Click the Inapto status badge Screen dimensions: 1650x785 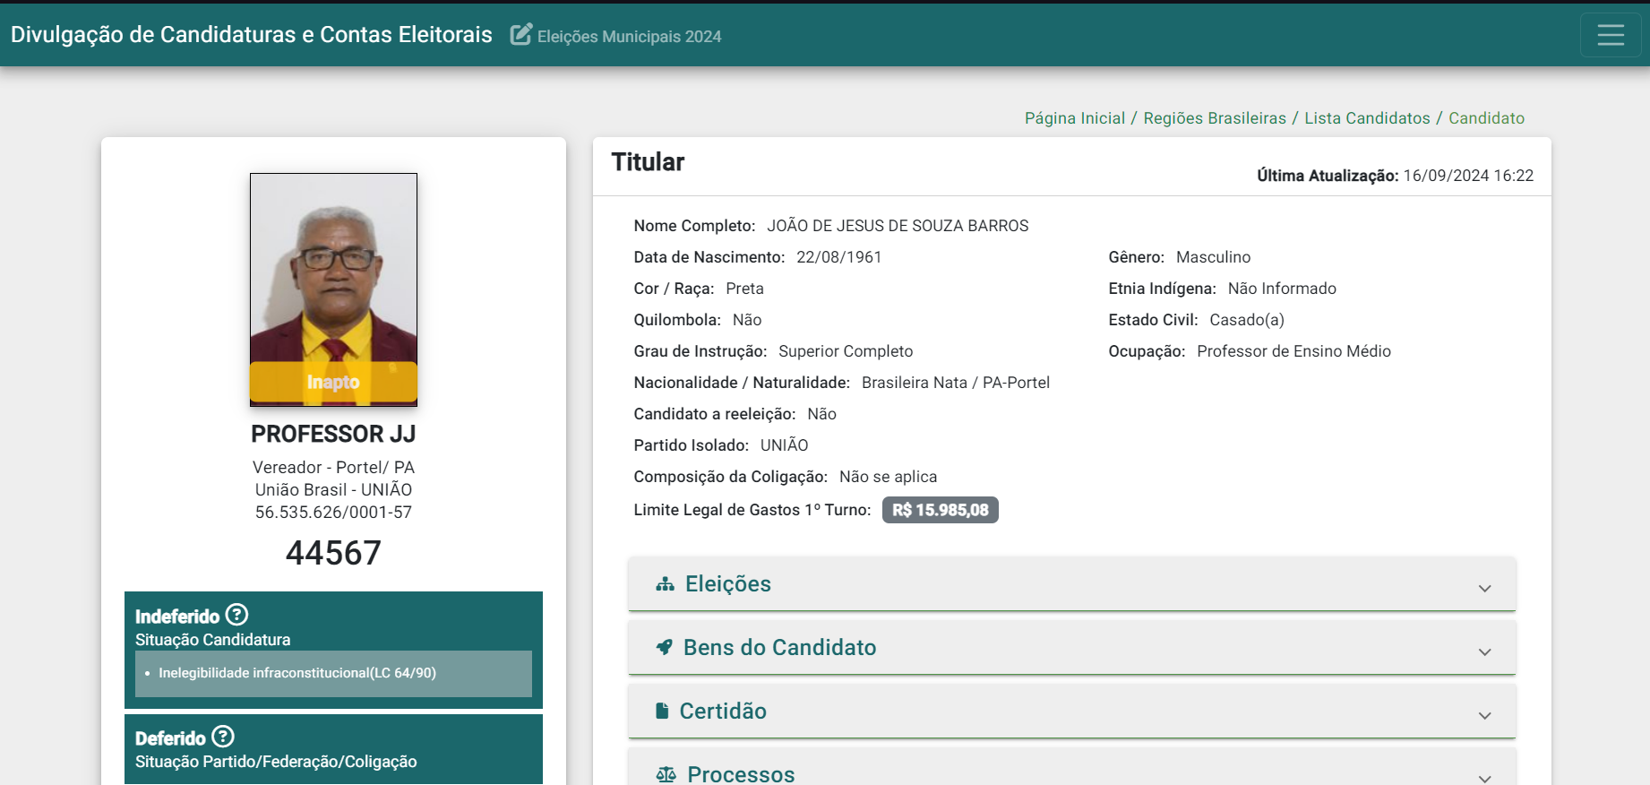pos(333,382)
